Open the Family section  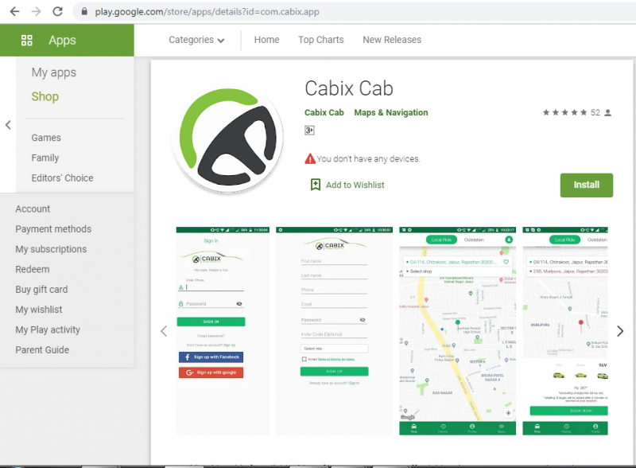[x=45, y=158]
